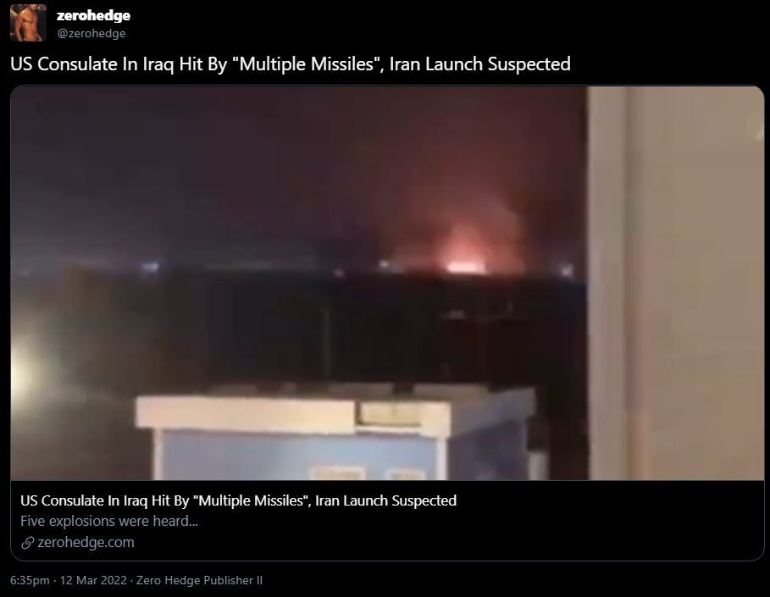Visit the @zerohedge handle
The height and width of the screenshot is (597, 770).
91,33
